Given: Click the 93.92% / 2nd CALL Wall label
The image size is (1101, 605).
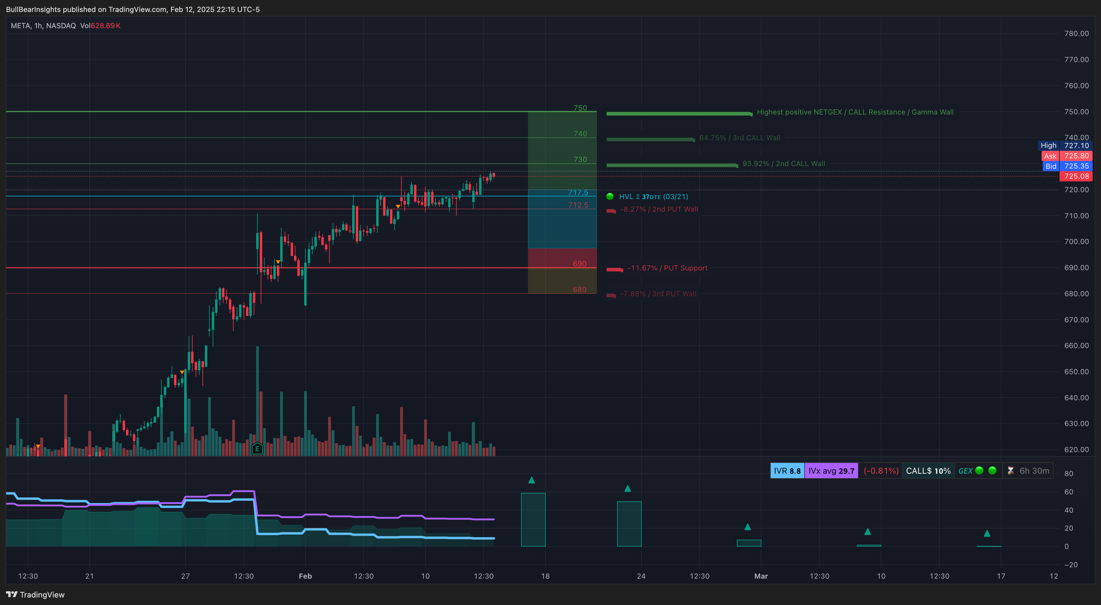Looking at the screenshot, I should click(783, 164).
